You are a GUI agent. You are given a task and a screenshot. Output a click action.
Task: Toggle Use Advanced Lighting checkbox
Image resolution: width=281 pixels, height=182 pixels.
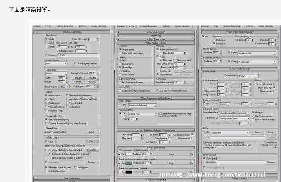tap(46, 120)
